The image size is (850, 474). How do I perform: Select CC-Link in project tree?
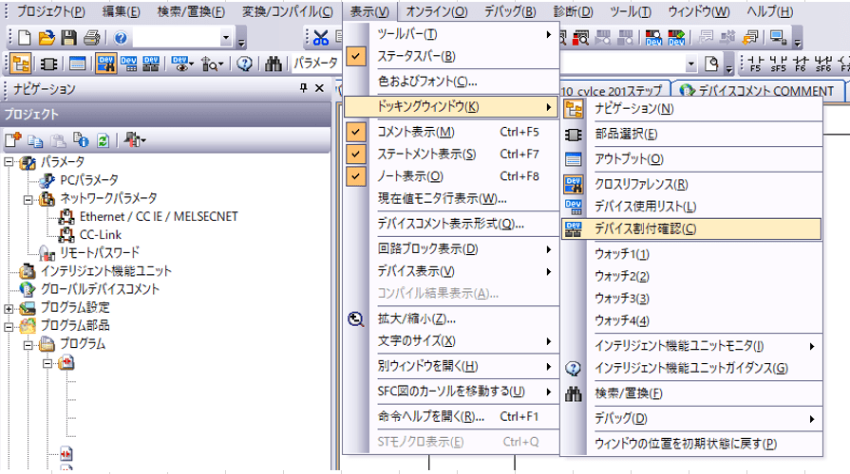point(101,235)
